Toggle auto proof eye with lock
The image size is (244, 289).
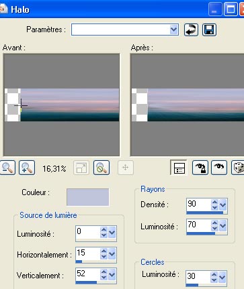click(200, 168)
